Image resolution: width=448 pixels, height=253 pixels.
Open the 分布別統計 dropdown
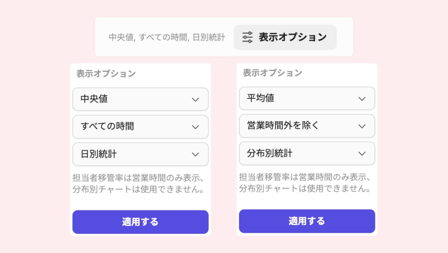(307, 153)
